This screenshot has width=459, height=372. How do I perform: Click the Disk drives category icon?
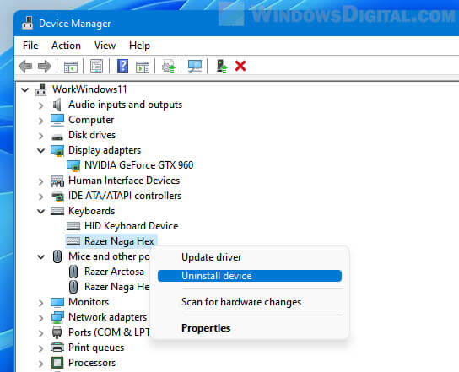pyautogui.click(x=57, y=137)
